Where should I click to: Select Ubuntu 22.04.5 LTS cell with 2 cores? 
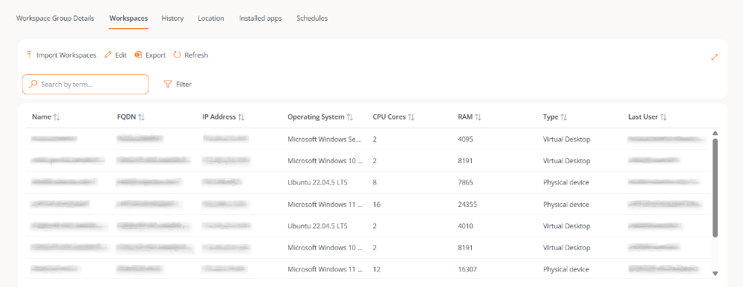317,226
